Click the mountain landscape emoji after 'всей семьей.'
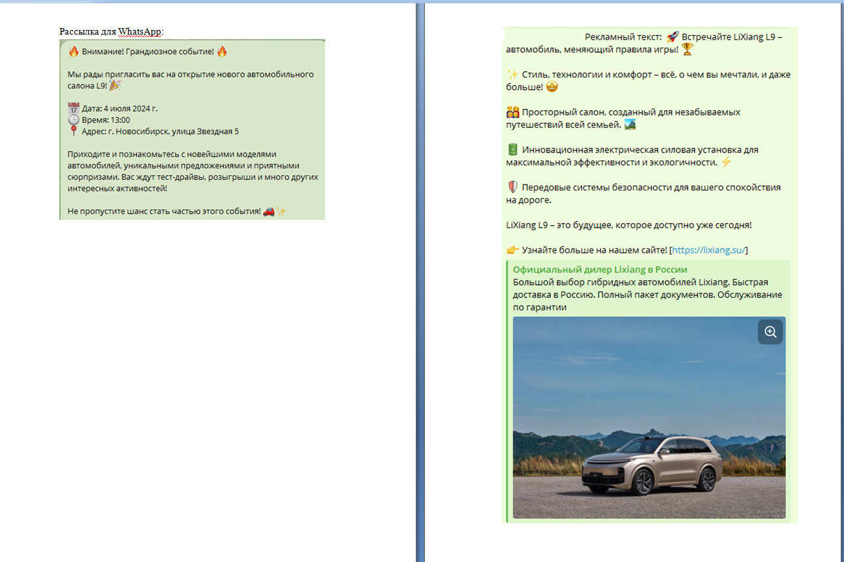The image size is (844, 562). click(630, 125)
